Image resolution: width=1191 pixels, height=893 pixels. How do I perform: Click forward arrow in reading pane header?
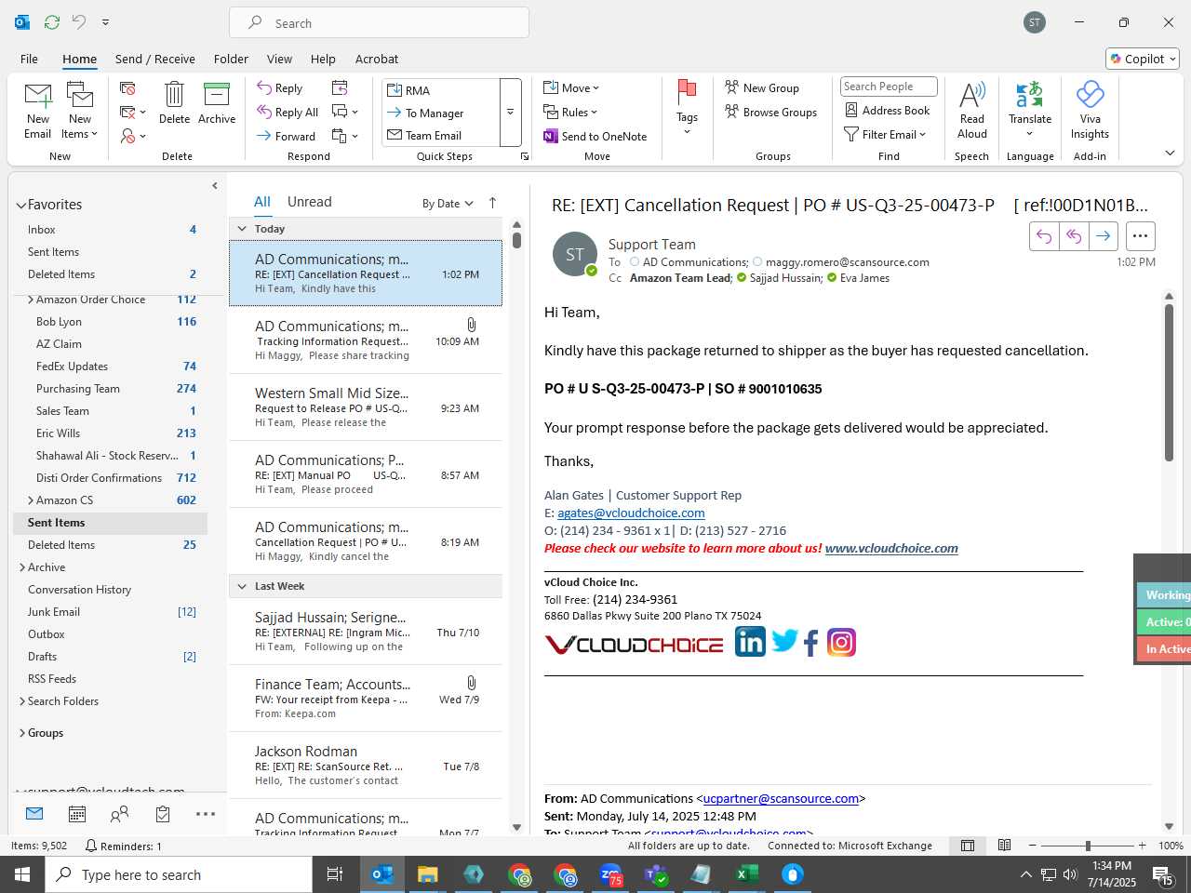[1104, 236]
